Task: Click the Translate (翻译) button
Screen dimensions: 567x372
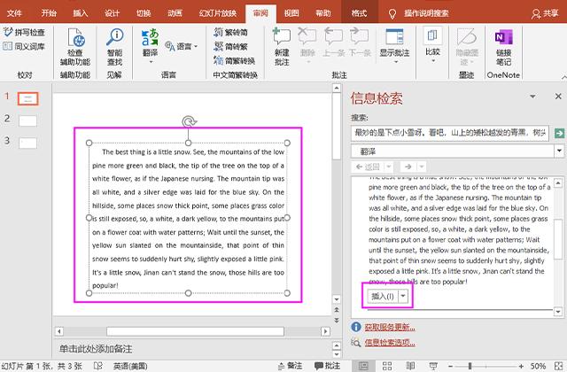Action: pyautogui.click(x=150, y=45)
